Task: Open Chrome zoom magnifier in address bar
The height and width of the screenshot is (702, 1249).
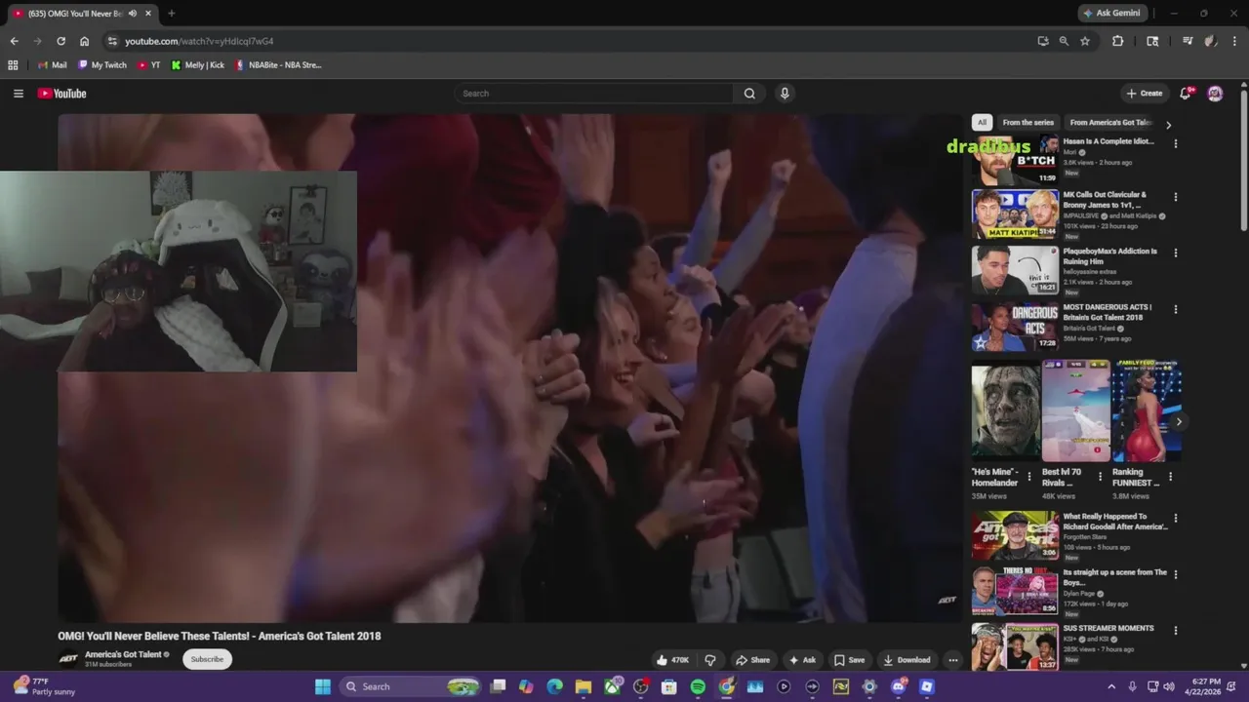Action: point(1064,41)
